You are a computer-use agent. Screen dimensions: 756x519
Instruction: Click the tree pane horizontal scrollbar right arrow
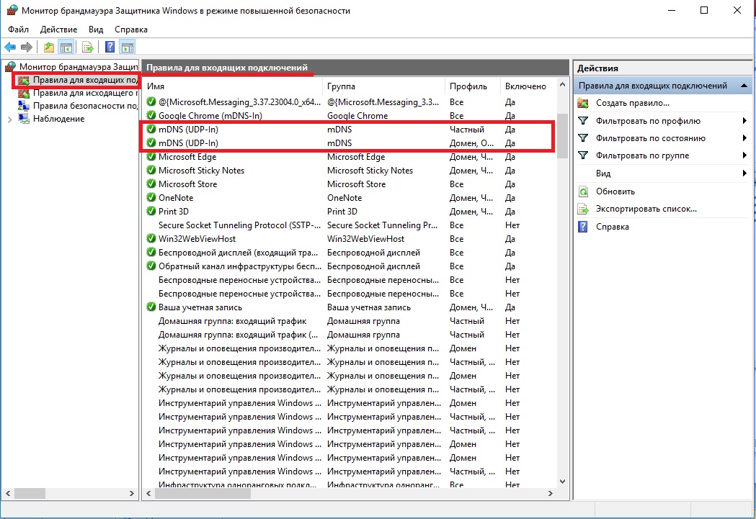[x=132, y=494]
